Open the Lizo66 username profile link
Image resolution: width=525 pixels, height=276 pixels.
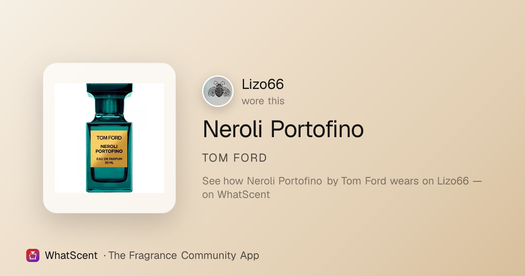coord(263,84)
